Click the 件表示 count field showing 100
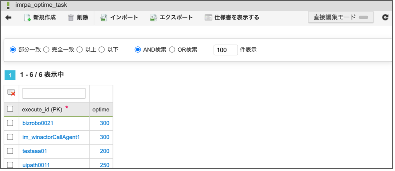 click(226, 50)
